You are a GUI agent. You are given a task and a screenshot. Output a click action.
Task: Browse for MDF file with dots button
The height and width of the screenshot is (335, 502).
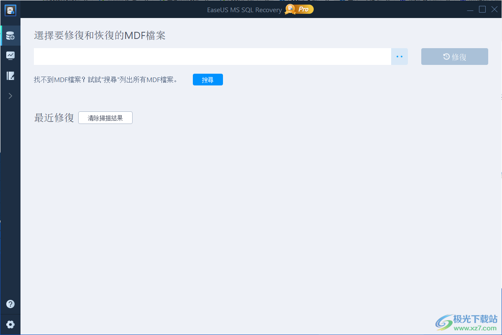coord(400,57)
